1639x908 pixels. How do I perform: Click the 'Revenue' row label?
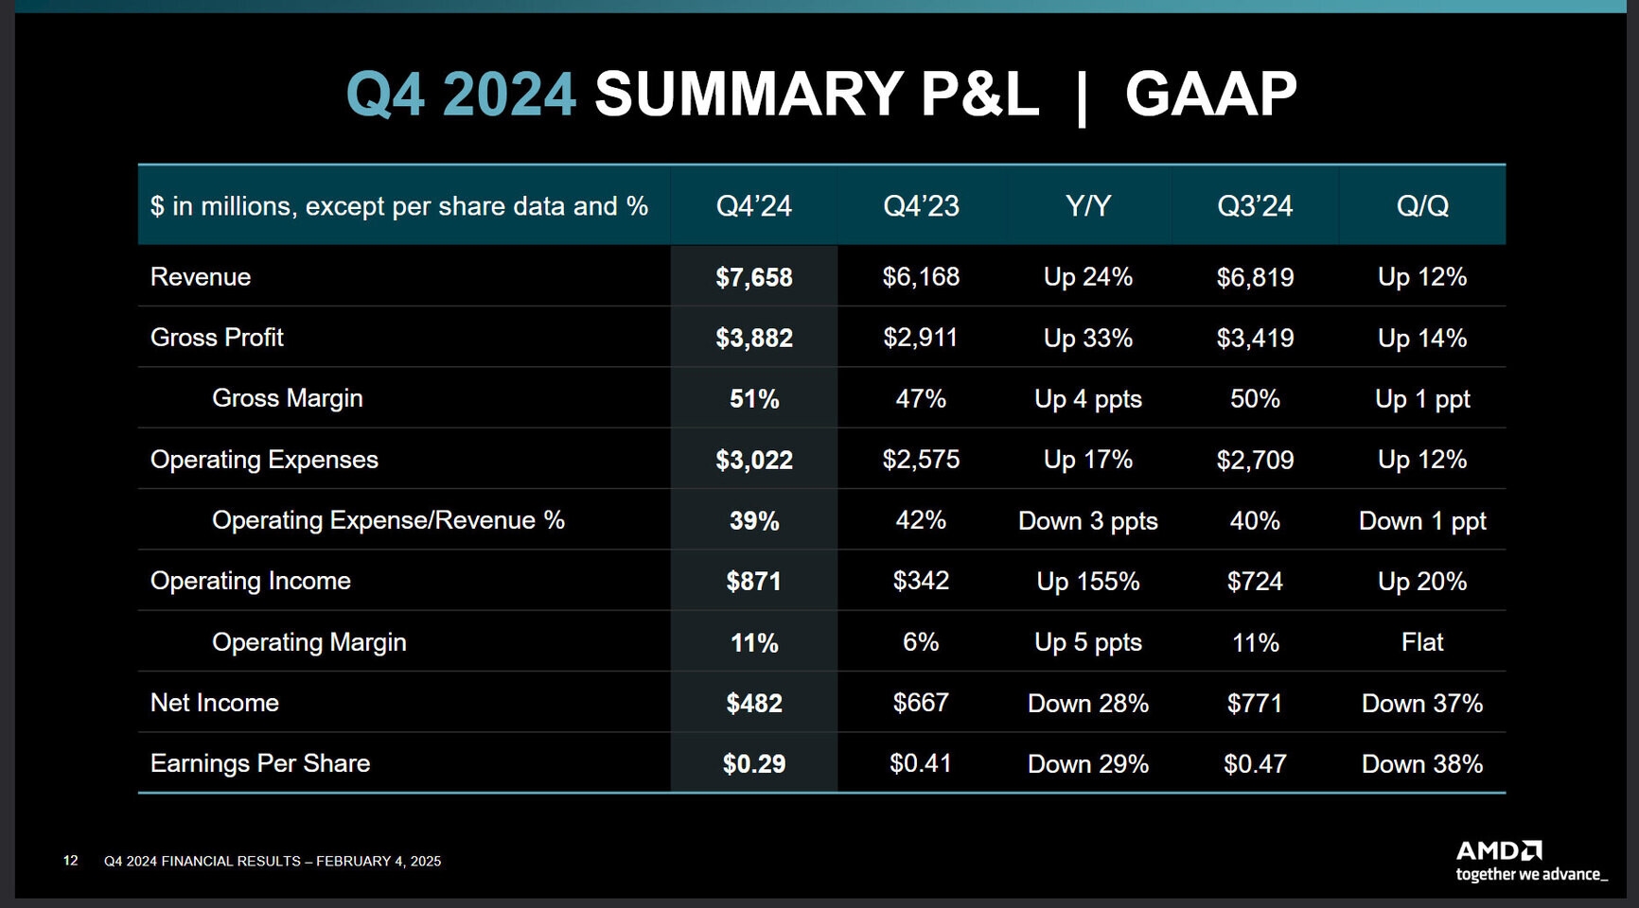tap(201, 277)
